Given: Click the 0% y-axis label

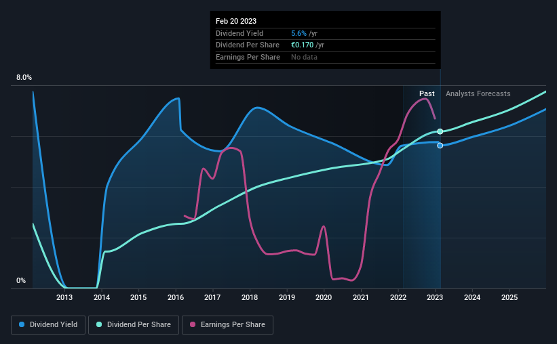Looking at the screenshot, I should (x=21, y=280).
